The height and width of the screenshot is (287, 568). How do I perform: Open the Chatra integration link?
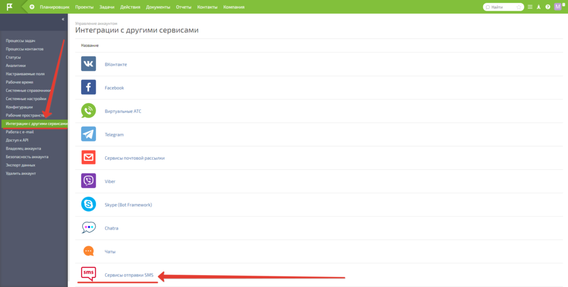pyautogui.click(x=112, y=228)
